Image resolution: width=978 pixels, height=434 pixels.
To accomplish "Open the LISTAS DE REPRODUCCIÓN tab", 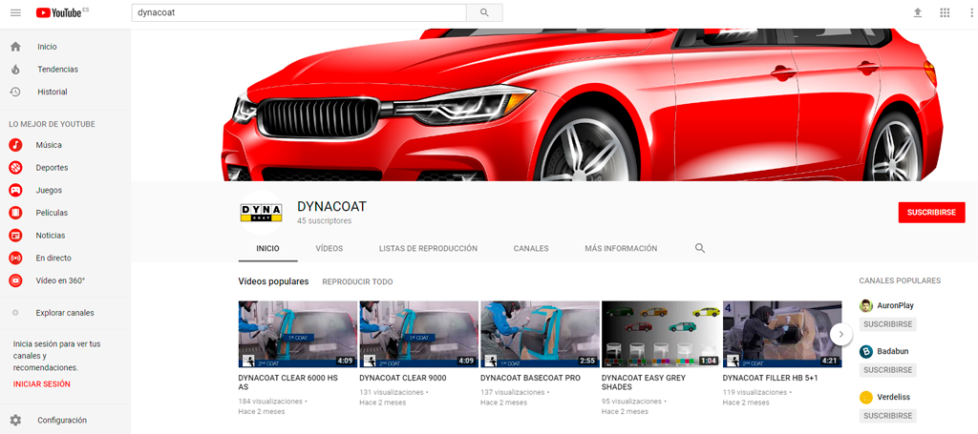I will point(428,248).
